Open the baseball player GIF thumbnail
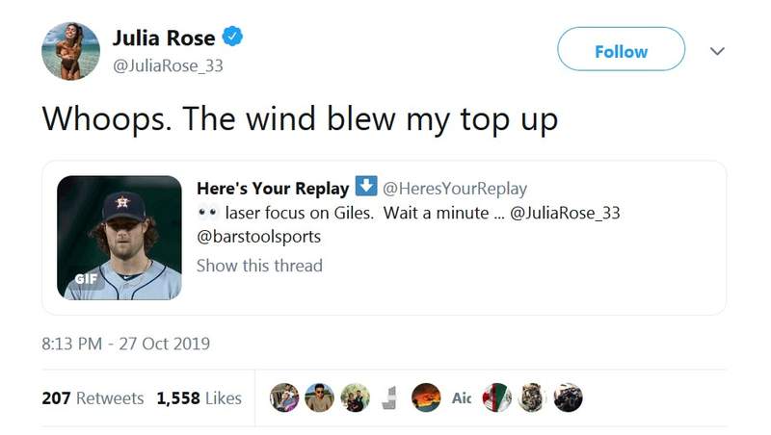The image size is (771, 435). (x=120, y=238)
